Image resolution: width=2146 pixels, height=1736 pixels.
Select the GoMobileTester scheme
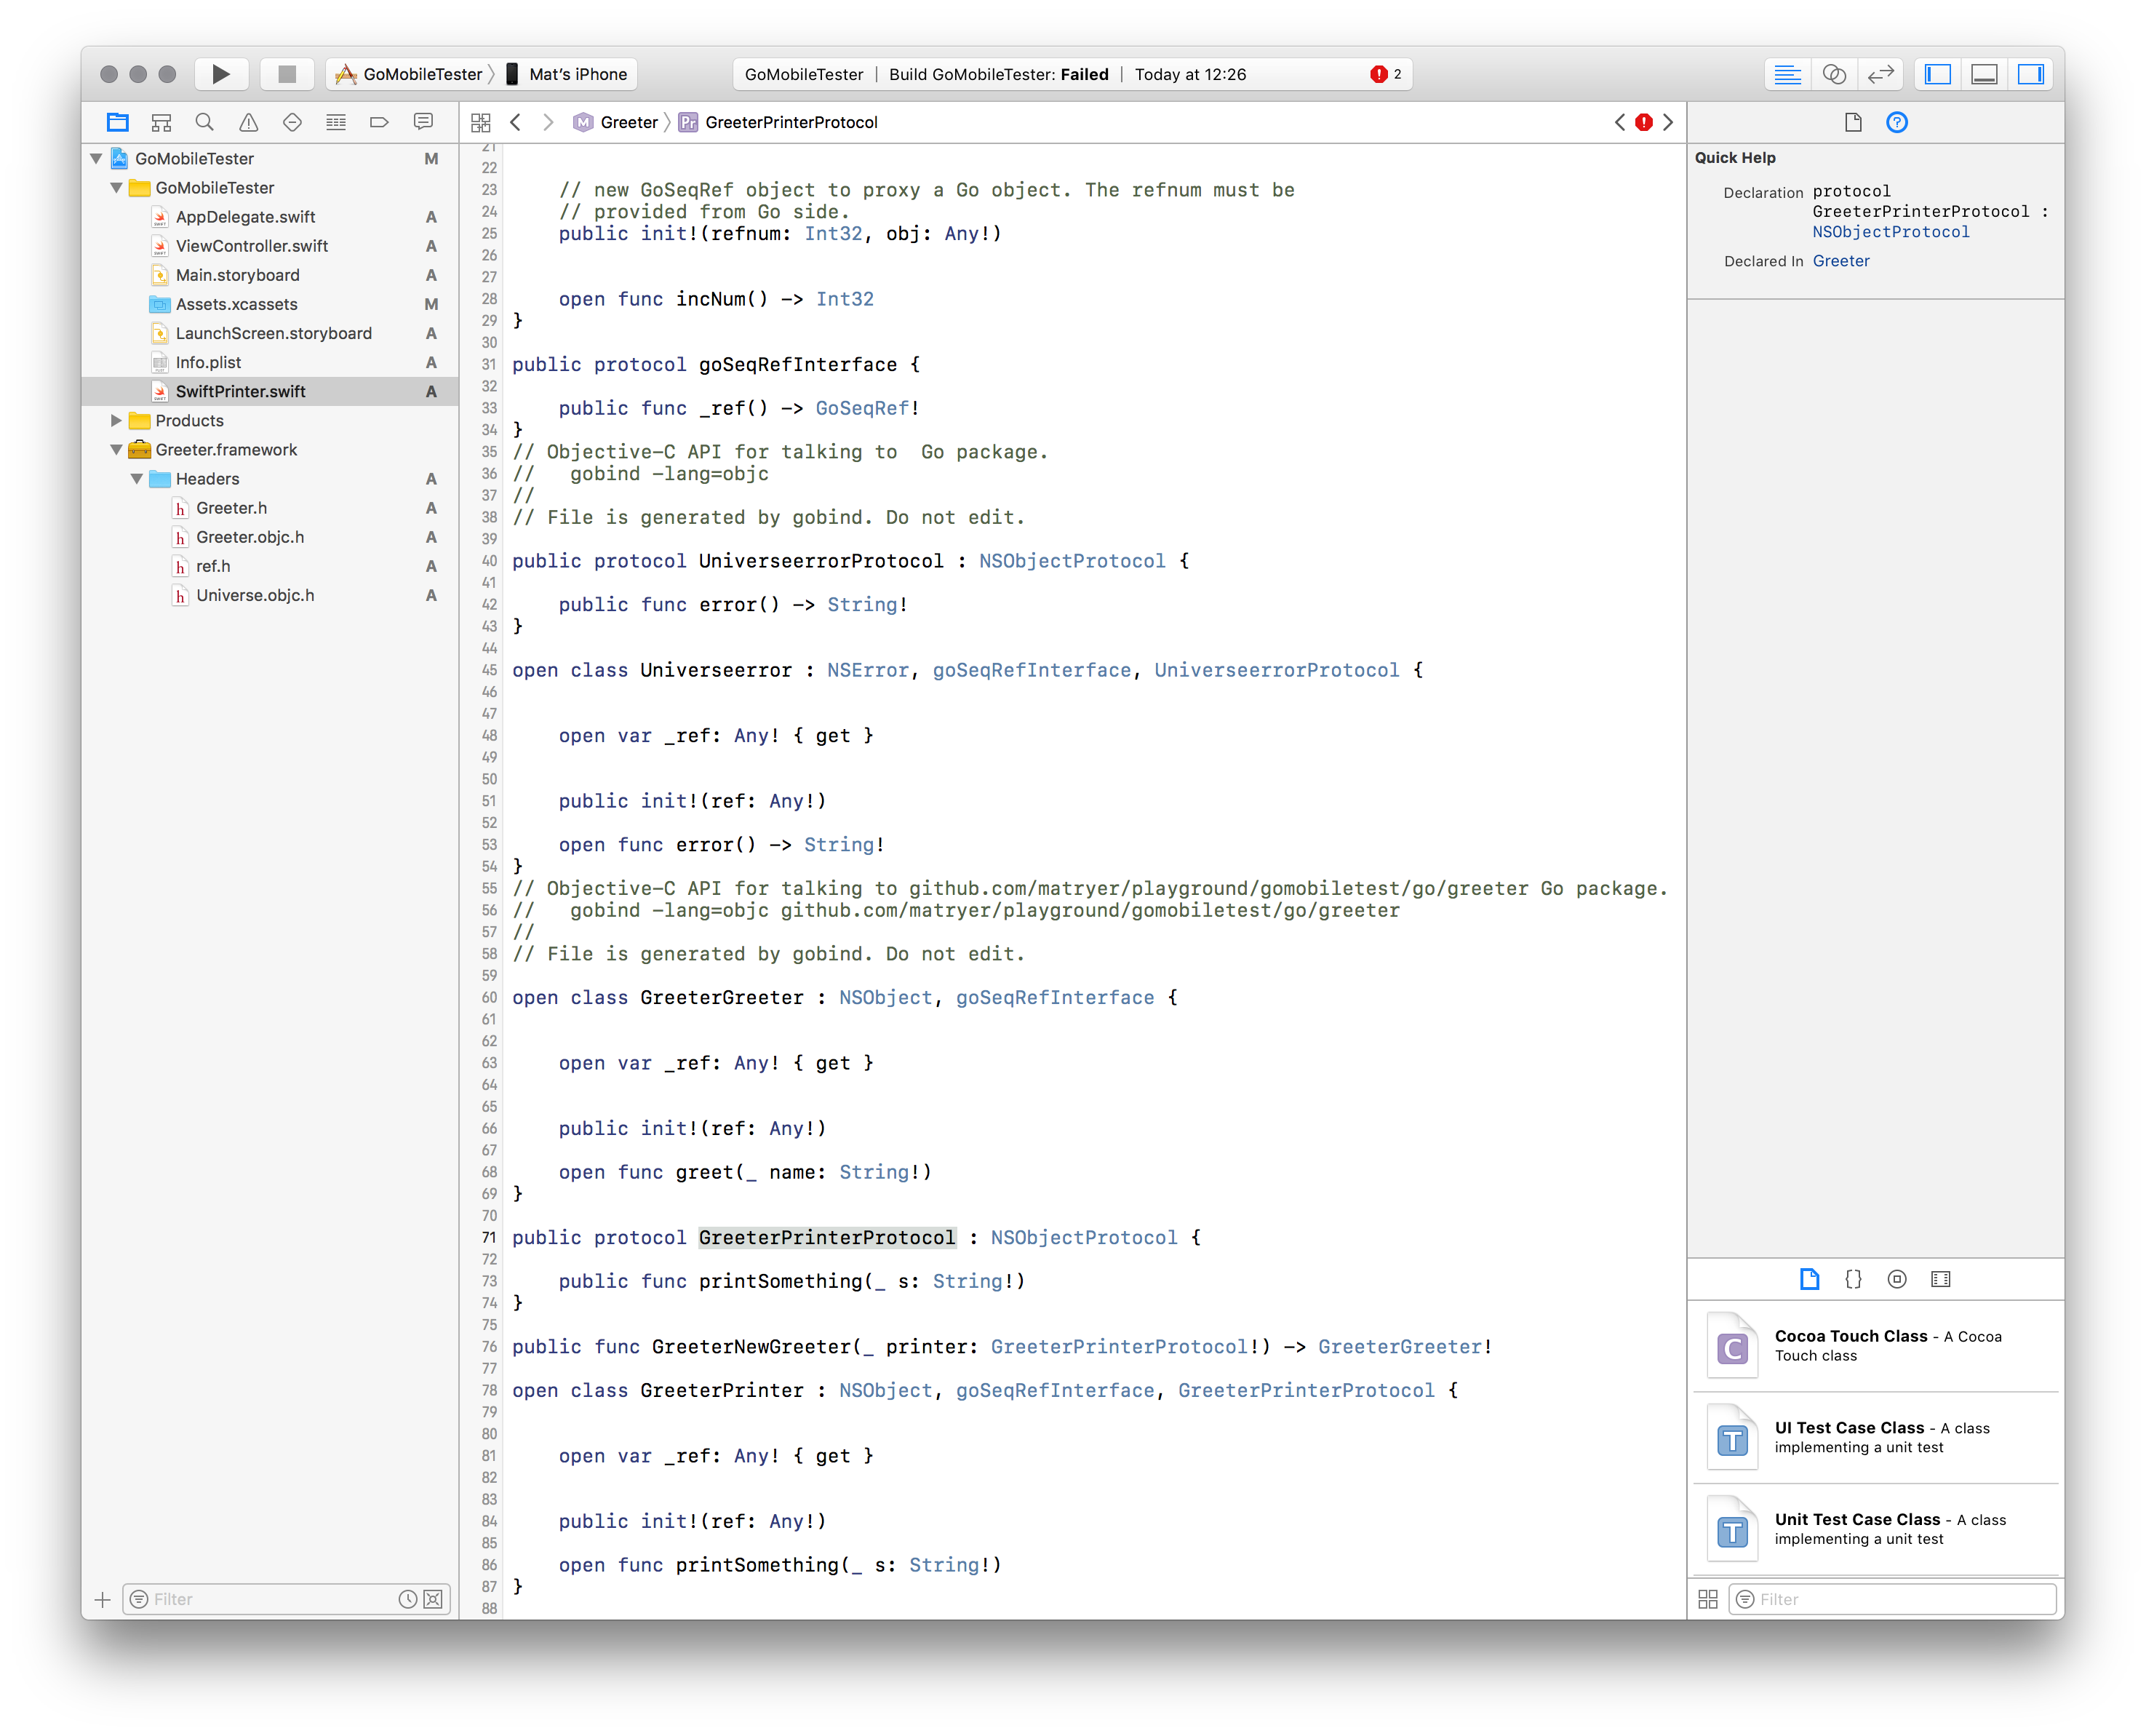[x=409, y=74]
